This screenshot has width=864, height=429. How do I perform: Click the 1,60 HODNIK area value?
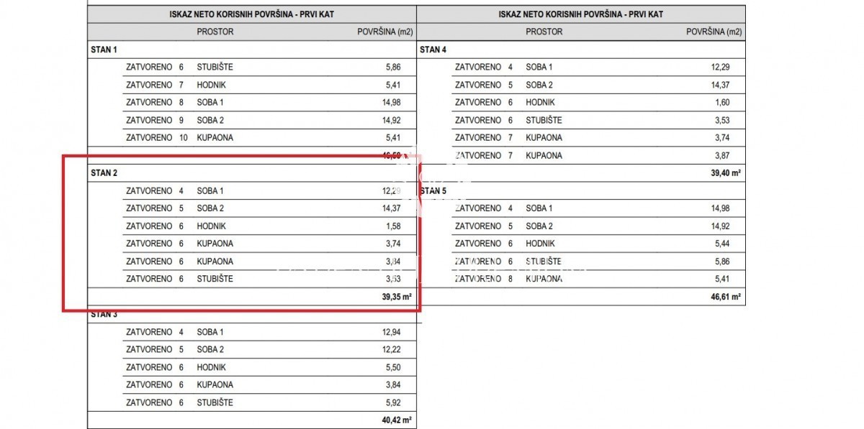pos(721,103)
